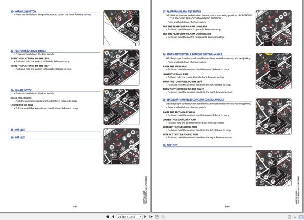Screen dimensions: 304x220
Task: Click the platform tilt switch illustration
Action: pos(274,28)
